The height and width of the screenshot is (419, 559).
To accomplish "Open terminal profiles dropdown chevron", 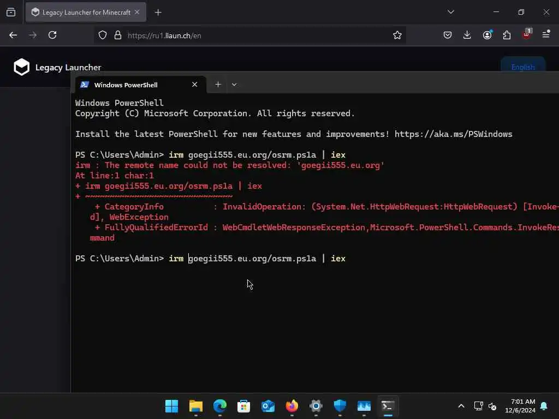I will pos(234,85).
